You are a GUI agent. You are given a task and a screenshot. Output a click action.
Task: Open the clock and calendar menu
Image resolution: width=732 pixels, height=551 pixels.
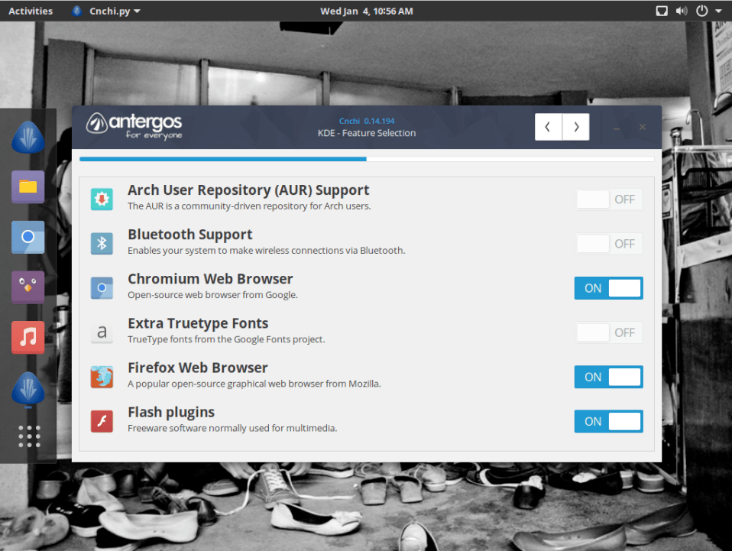pos(367,11)
